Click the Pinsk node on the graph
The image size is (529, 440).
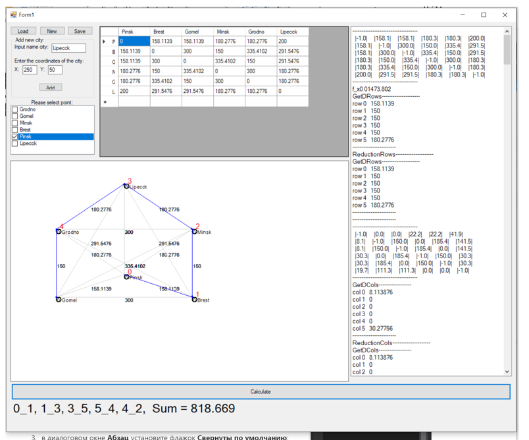(x=127, y=277)
